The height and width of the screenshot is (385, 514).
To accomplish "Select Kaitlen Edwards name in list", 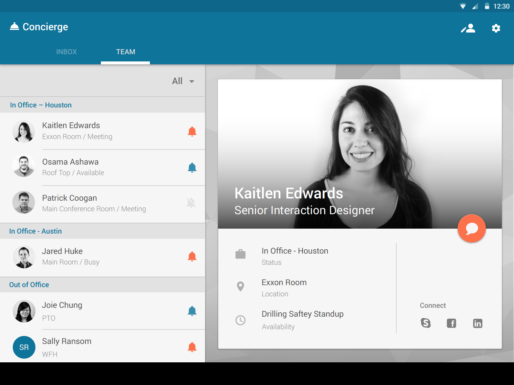I will click(71, 125).
